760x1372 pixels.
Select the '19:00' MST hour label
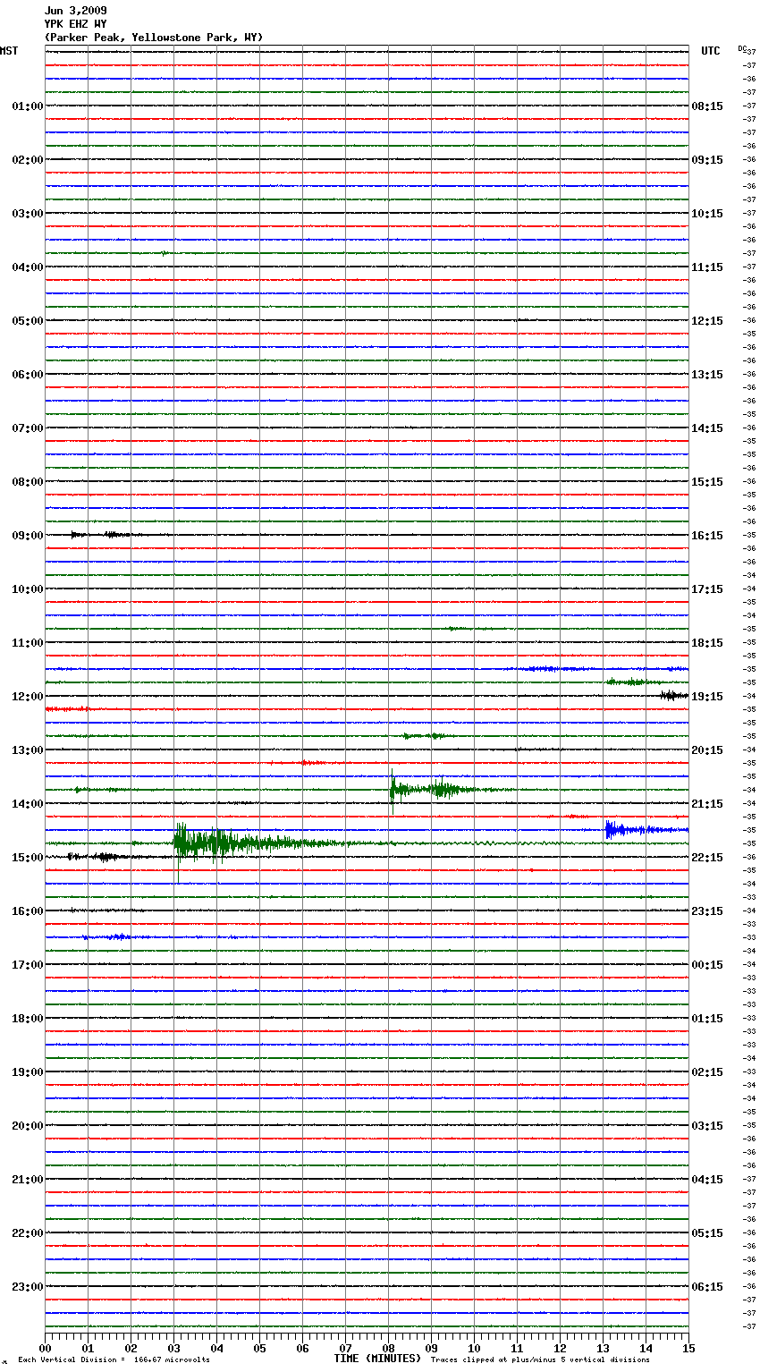(28, 1072)
